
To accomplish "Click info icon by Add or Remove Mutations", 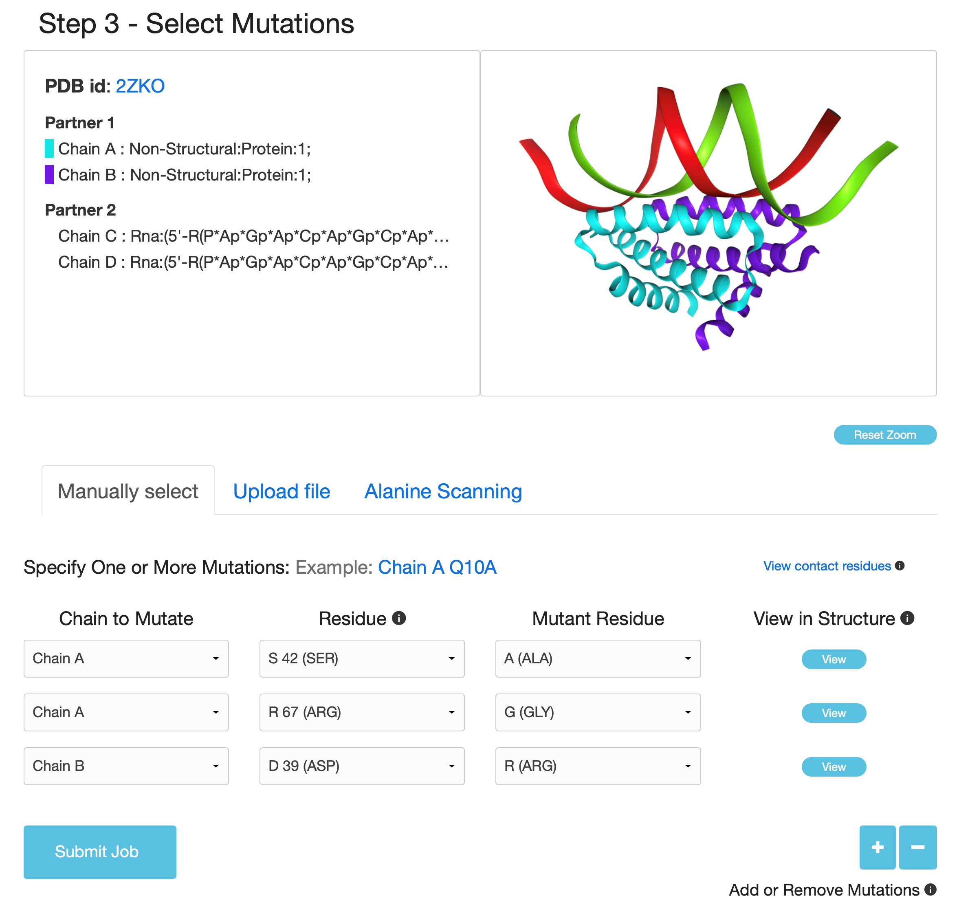I will tap(930, 889).
